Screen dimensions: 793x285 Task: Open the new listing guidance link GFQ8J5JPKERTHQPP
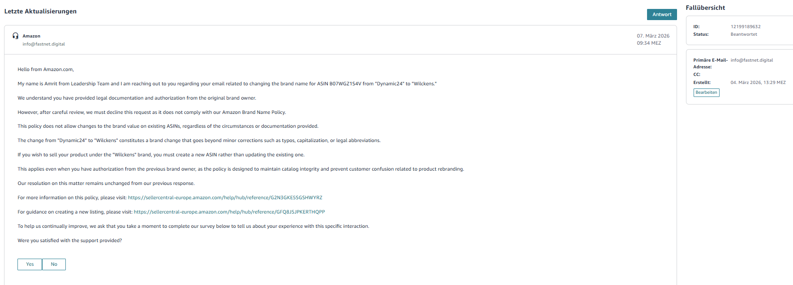click(229, 212)
